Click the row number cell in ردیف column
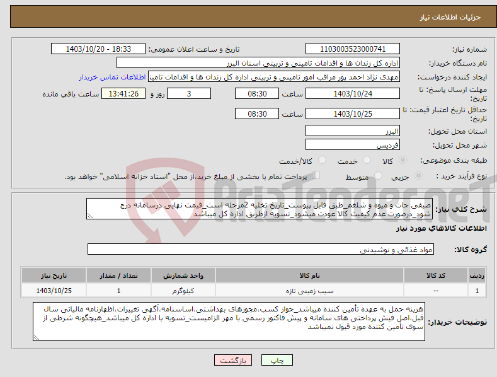The image size is (497, 377). point(477,291)
